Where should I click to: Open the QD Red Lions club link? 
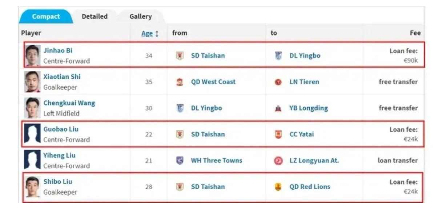310,187
